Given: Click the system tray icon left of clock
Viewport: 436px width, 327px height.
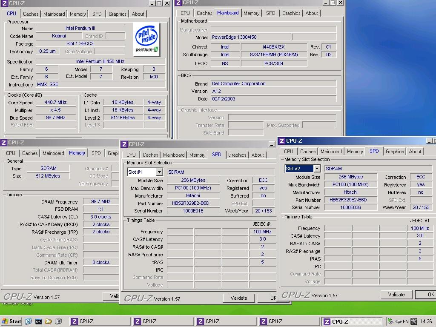Looking at the screenshot, I should (414, 321).
